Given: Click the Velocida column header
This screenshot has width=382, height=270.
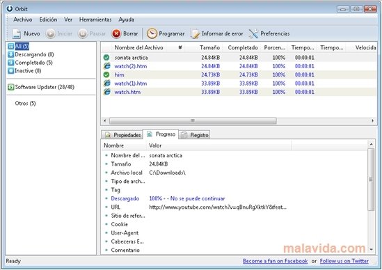Looking at the screenshot, I should pyautogui.click(x=365, y=47).
